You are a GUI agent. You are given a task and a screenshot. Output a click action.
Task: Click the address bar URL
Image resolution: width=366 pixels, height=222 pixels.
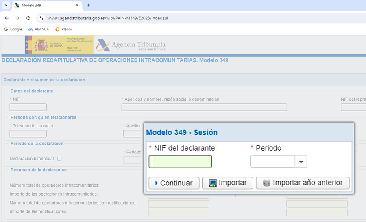108,18
